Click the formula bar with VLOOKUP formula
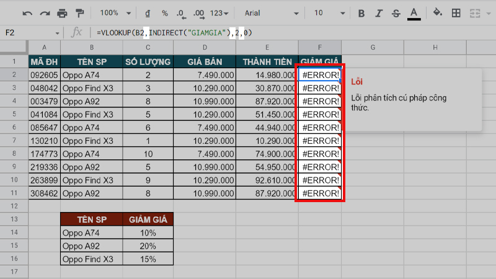 pos(294,33)
